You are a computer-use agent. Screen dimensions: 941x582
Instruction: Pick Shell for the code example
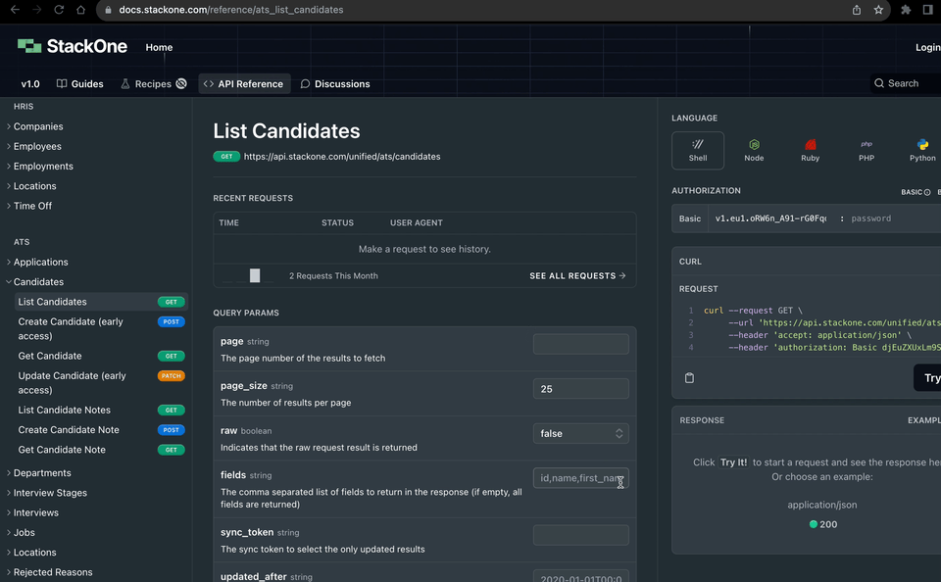pyautogui.click(x=697, y=150)
